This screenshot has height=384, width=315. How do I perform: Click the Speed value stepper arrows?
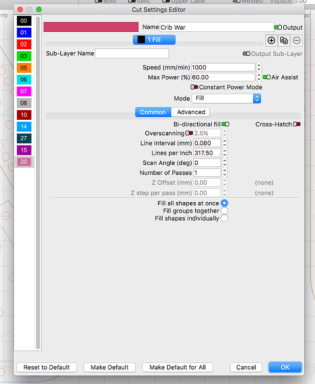click(259, 67)
